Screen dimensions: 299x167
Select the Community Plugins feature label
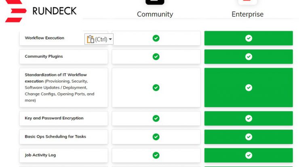click(x=44, y=56)
